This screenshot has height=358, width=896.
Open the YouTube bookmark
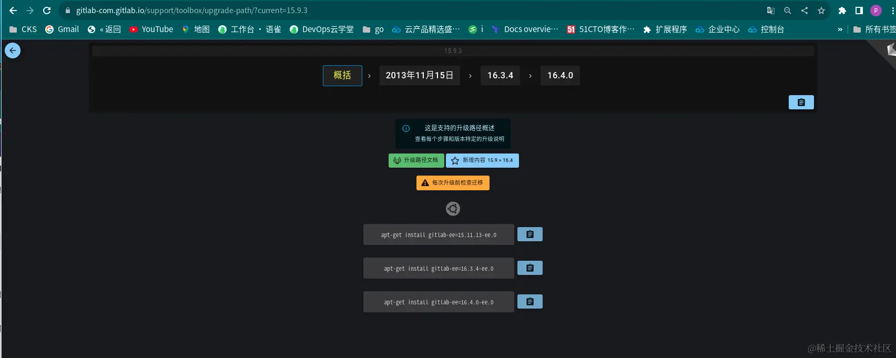click(x=151, y=29)
